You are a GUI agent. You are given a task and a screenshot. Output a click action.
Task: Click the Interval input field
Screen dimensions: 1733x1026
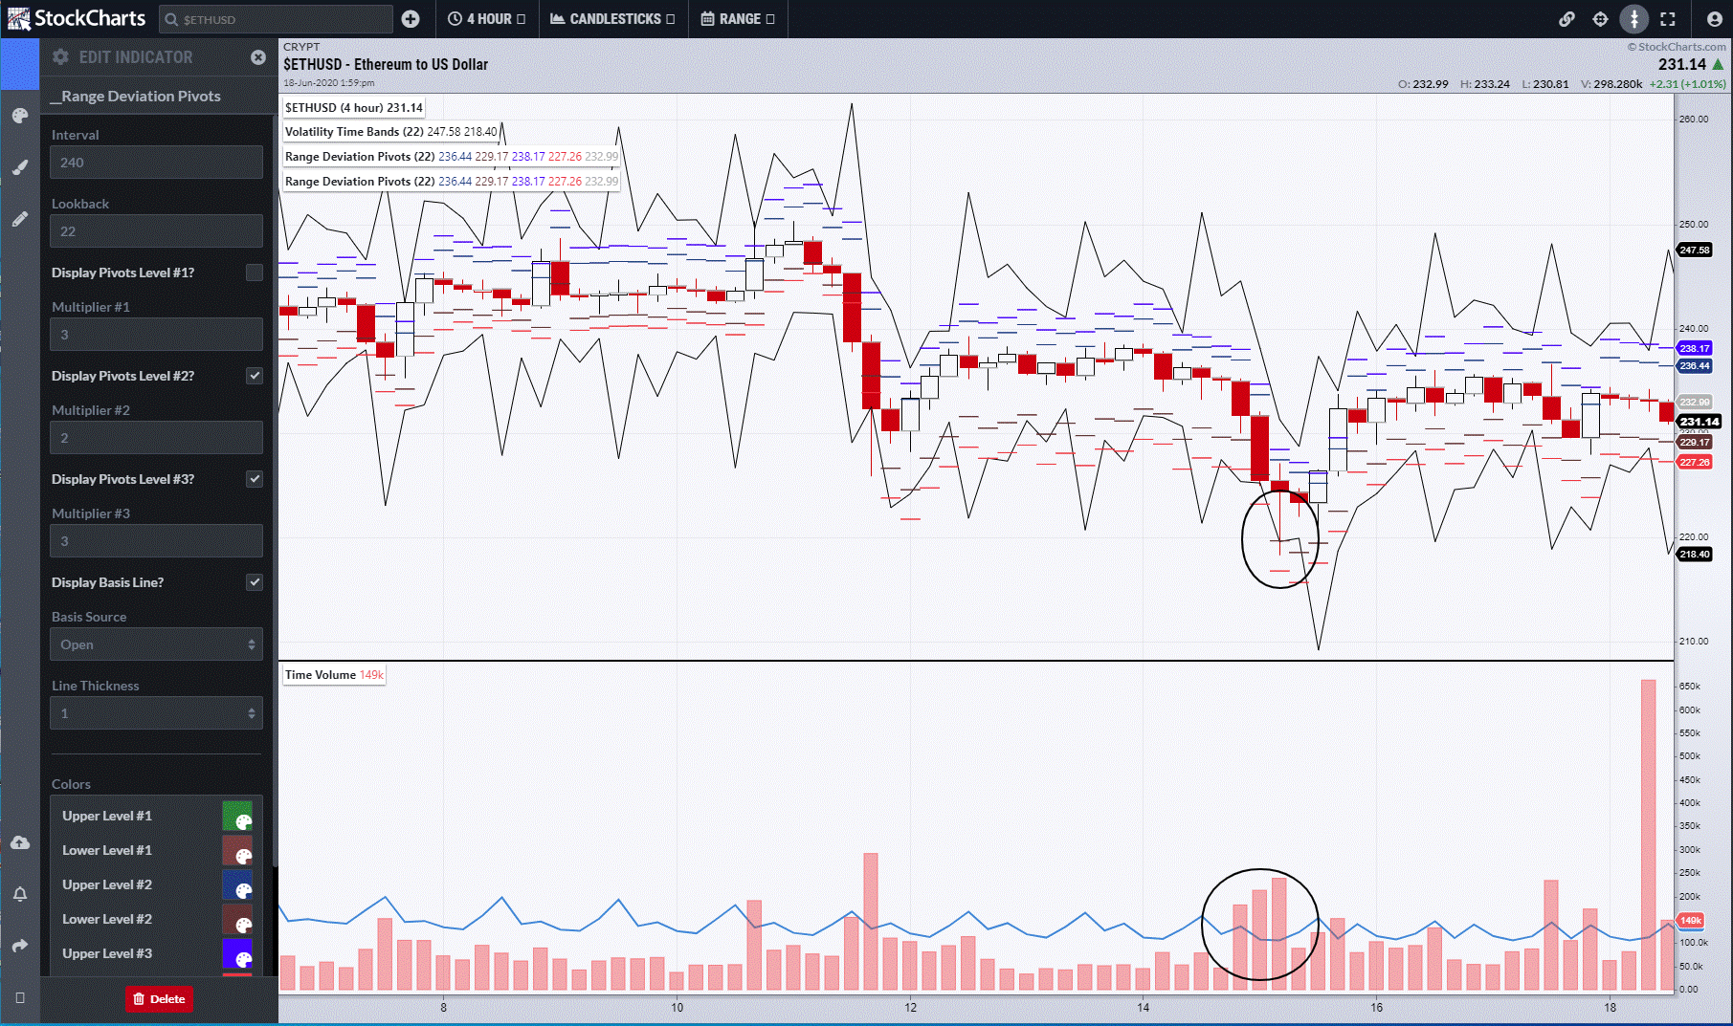click(156, 163)
